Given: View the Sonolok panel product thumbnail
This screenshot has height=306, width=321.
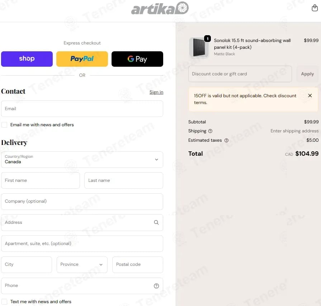Looking at the screenshot, I should (199, 47).
